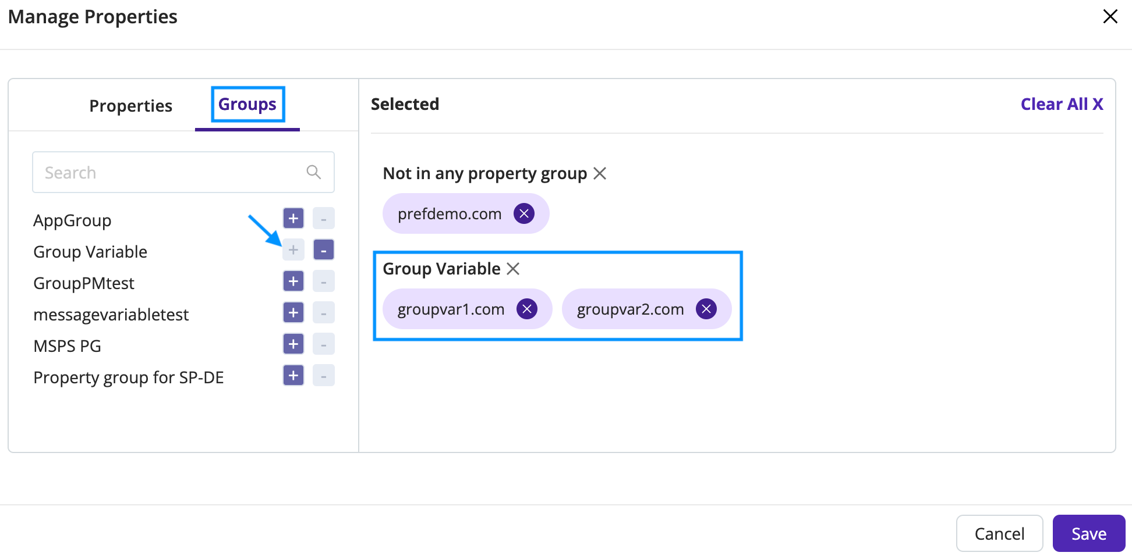Add MSPS PG group using plus icon

click(293, 344)
